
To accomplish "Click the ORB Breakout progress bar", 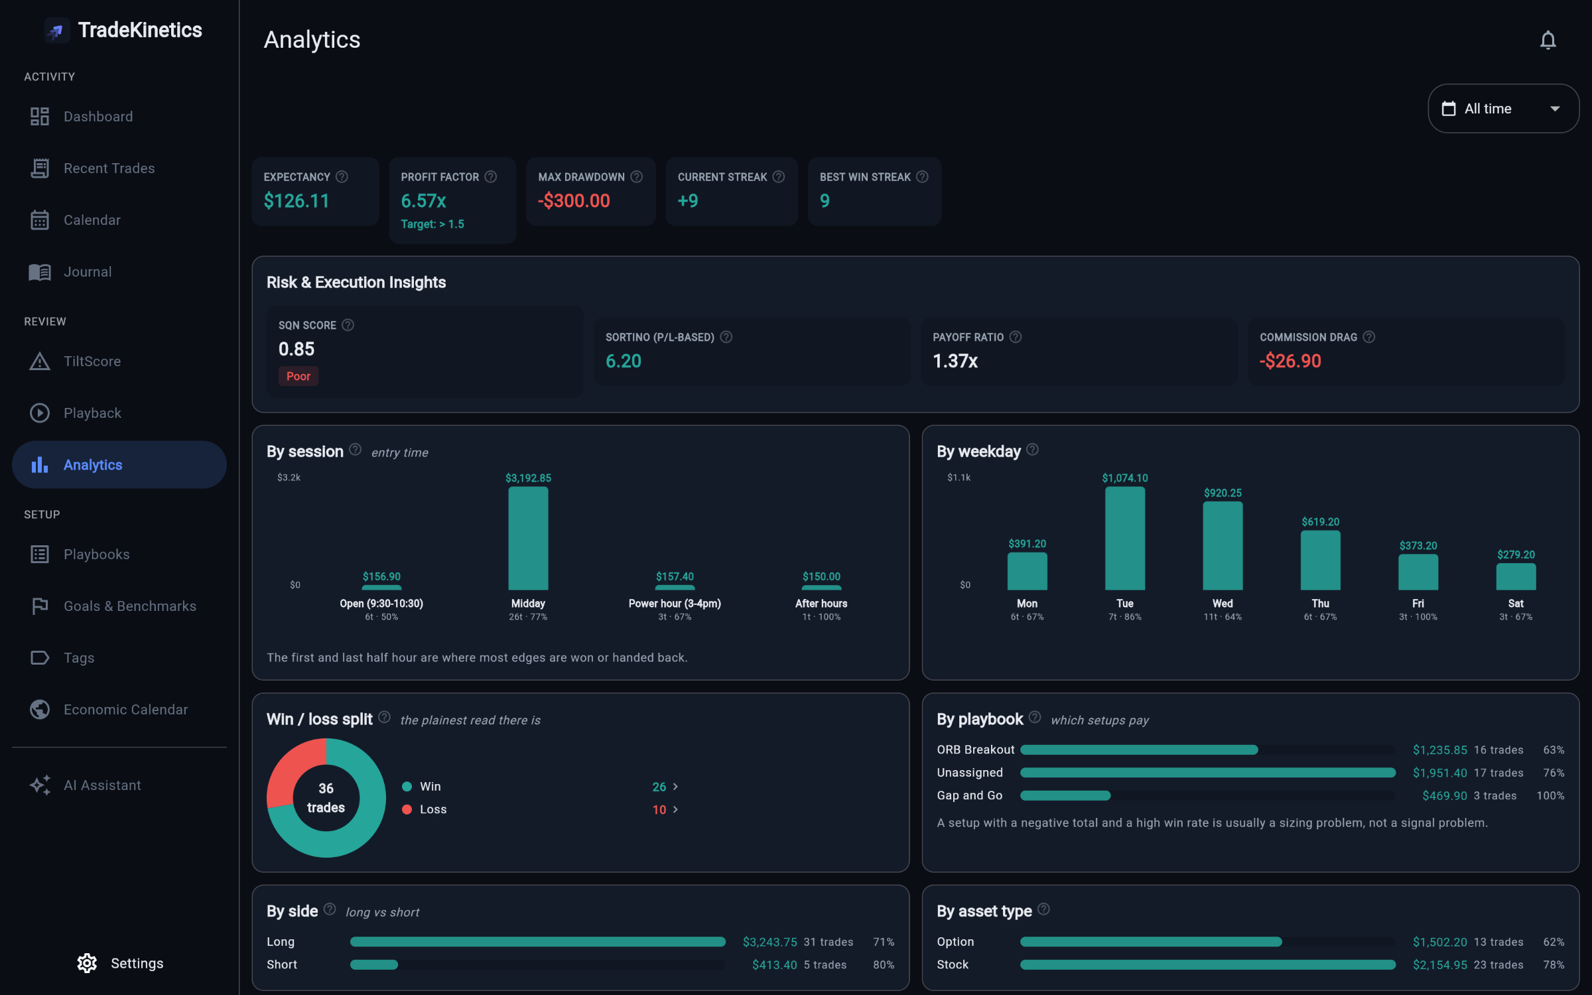I will coord(1208,750).
